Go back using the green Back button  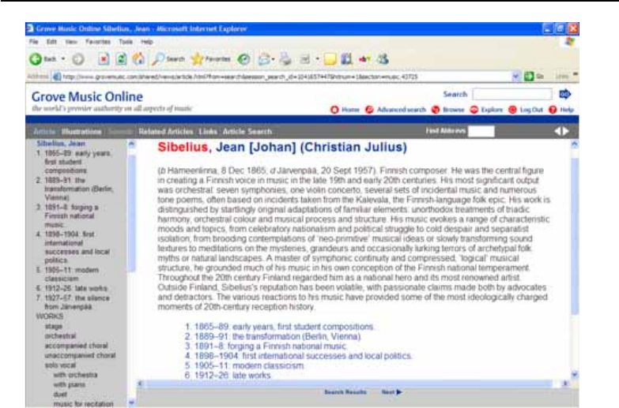[x=36, y=59]
